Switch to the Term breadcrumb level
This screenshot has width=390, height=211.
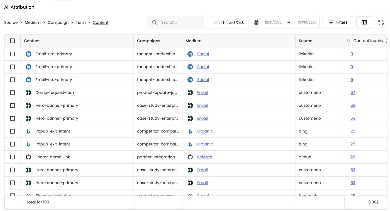coord(81,22)
